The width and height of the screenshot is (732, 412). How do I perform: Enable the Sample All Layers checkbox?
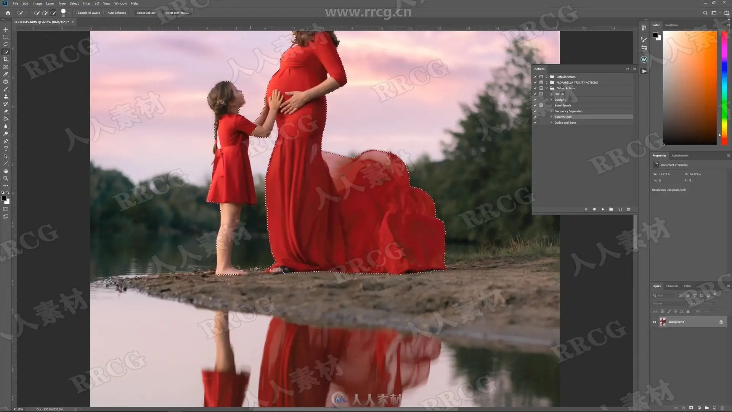75,13
